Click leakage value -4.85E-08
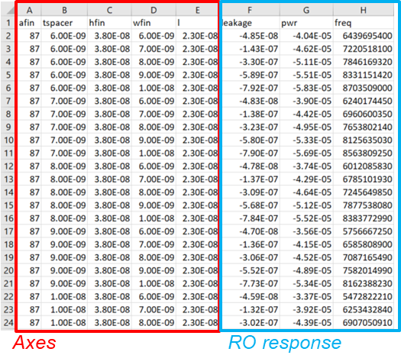401x355 pixels. click(x=250, y=36)
